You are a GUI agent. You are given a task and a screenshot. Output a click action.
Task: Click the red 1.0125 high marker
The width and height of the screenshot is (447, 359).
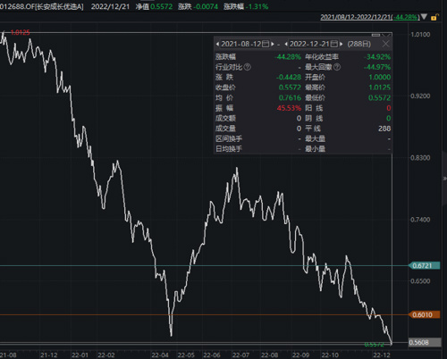[20, 32]
